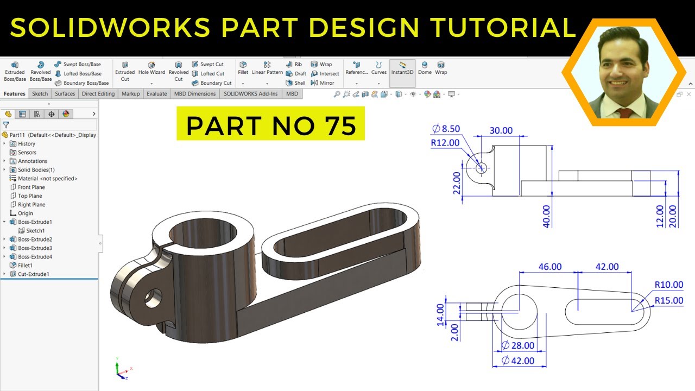This screenshot has height=391, width=695.
Task: Start the Linear Pattern tool
Action: 267,68
